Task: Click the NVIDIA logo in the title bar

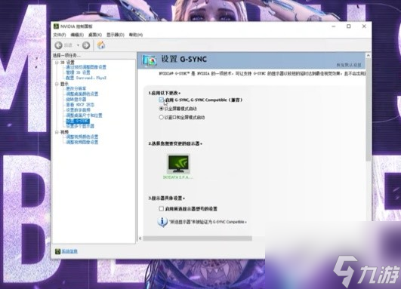Action: tap(57, 26)
